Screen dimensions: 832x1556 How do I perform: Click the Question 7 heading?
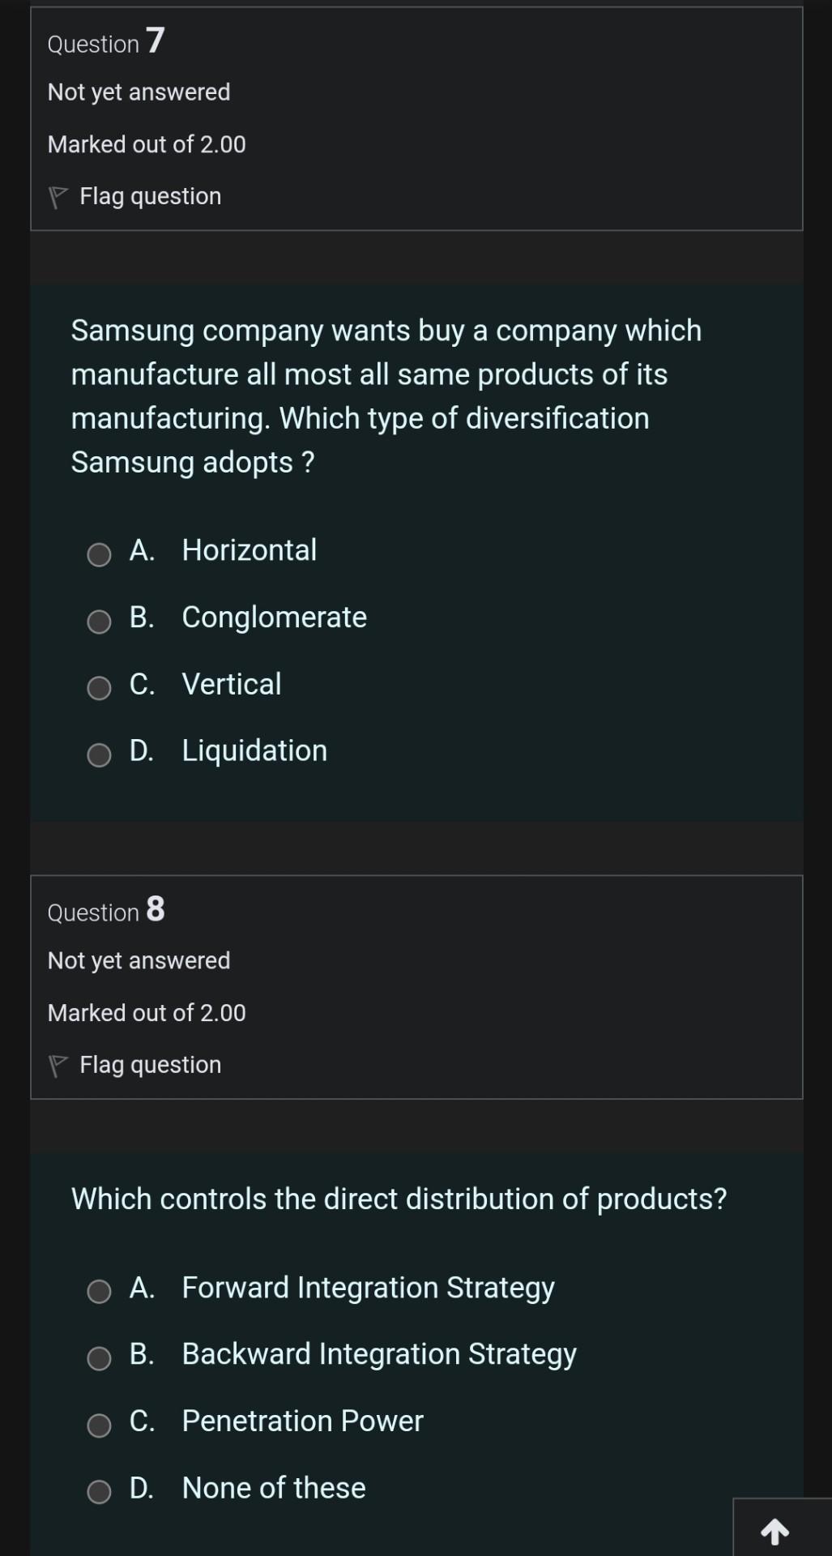point(104,42)
